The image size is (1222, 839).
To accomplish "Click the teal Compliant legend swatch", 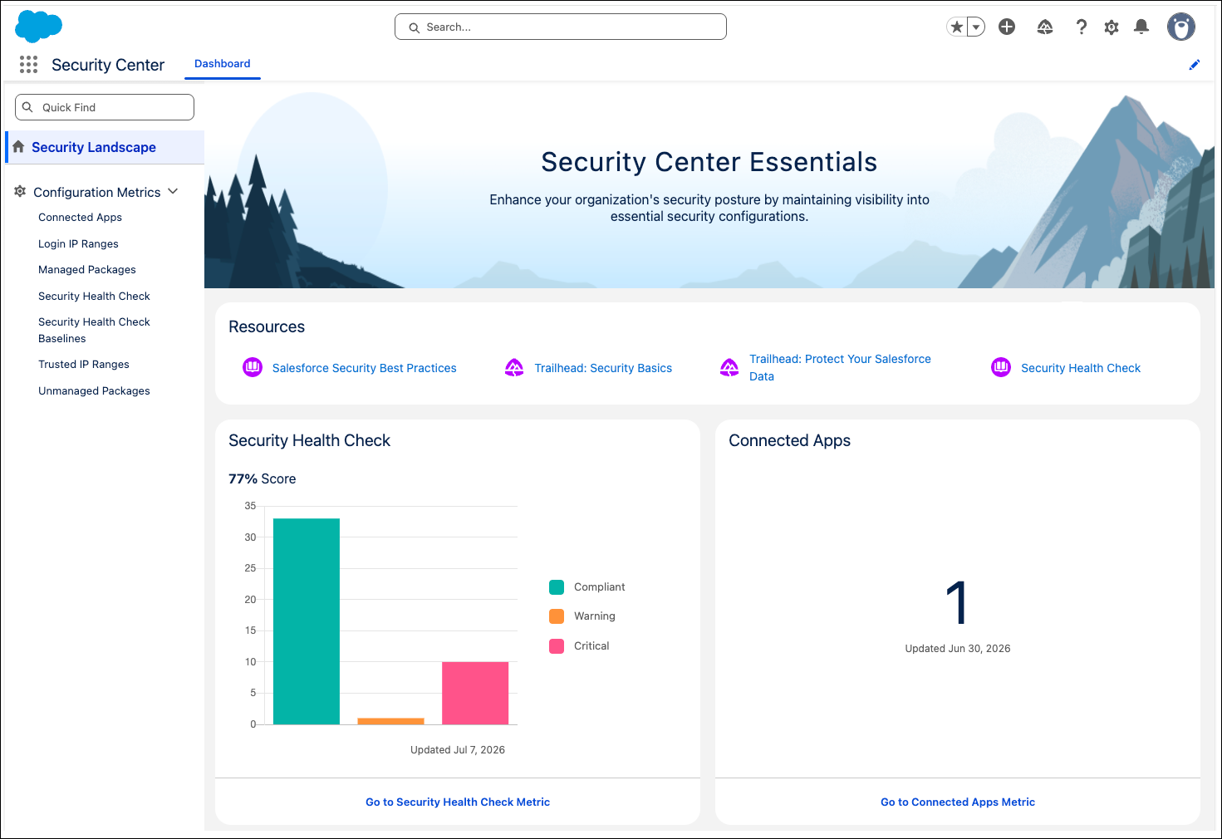I will click(x=557, y=587).
